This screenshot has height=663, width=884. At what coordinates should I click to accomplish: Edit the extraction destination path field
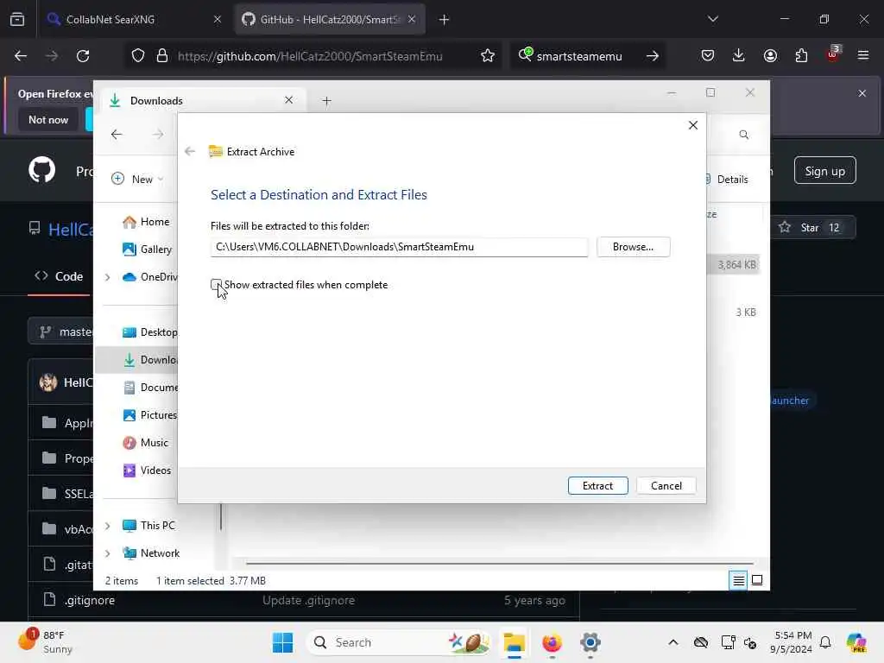click(399, 247)
